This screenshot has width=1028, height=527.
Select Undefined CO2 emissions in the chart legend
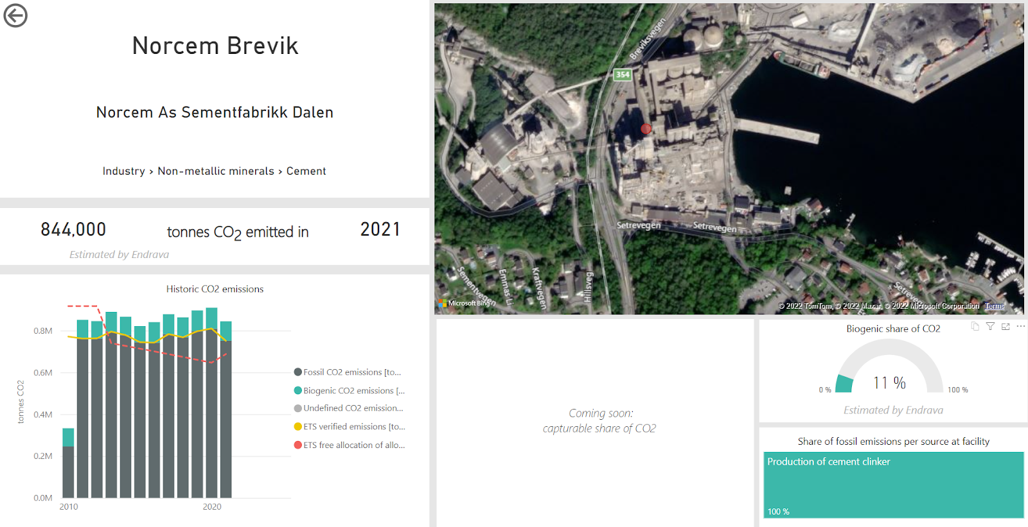click(x=349, y=408)
